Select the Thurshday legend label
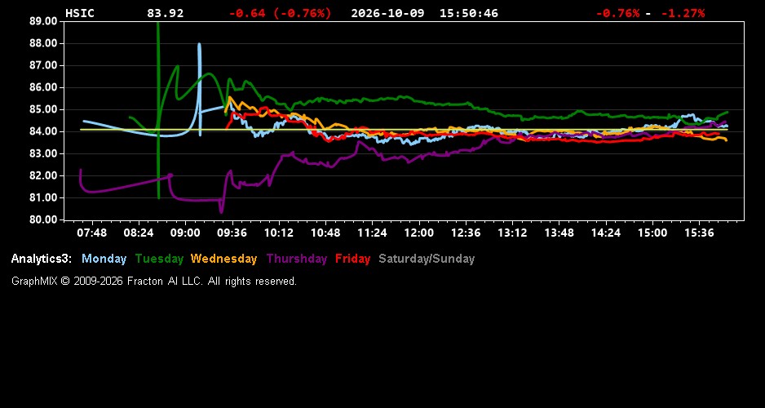Image resolution: width=765 pixels, height=408 pixels. pyautogui.click(x=297, y=259)
